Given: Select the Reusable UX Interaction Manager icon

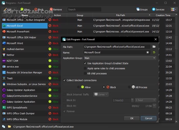Looking at the screenshot, I should click(4, 72).
